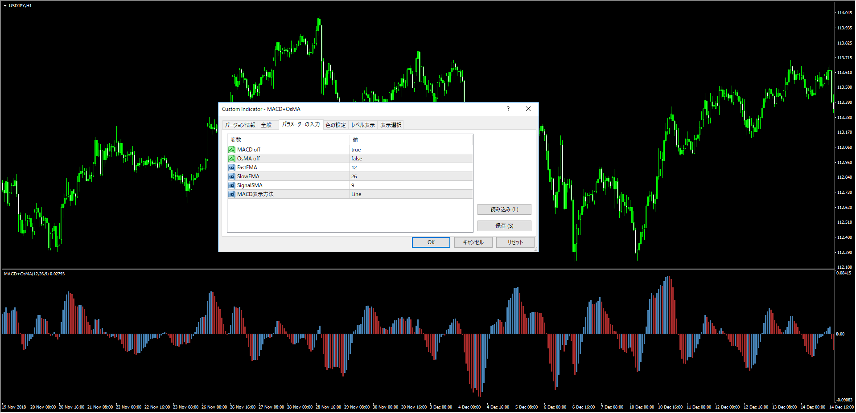Click the OsMA off parameter icon
Screen dimensions: 856x413
pyautogui.click(x=232, y=159)
